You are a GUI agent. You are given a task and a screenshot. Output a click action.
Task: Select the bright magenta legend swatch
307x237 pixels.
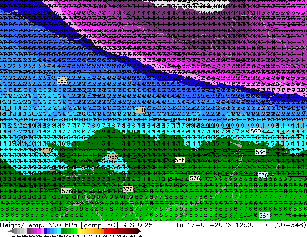click(39, 231)
